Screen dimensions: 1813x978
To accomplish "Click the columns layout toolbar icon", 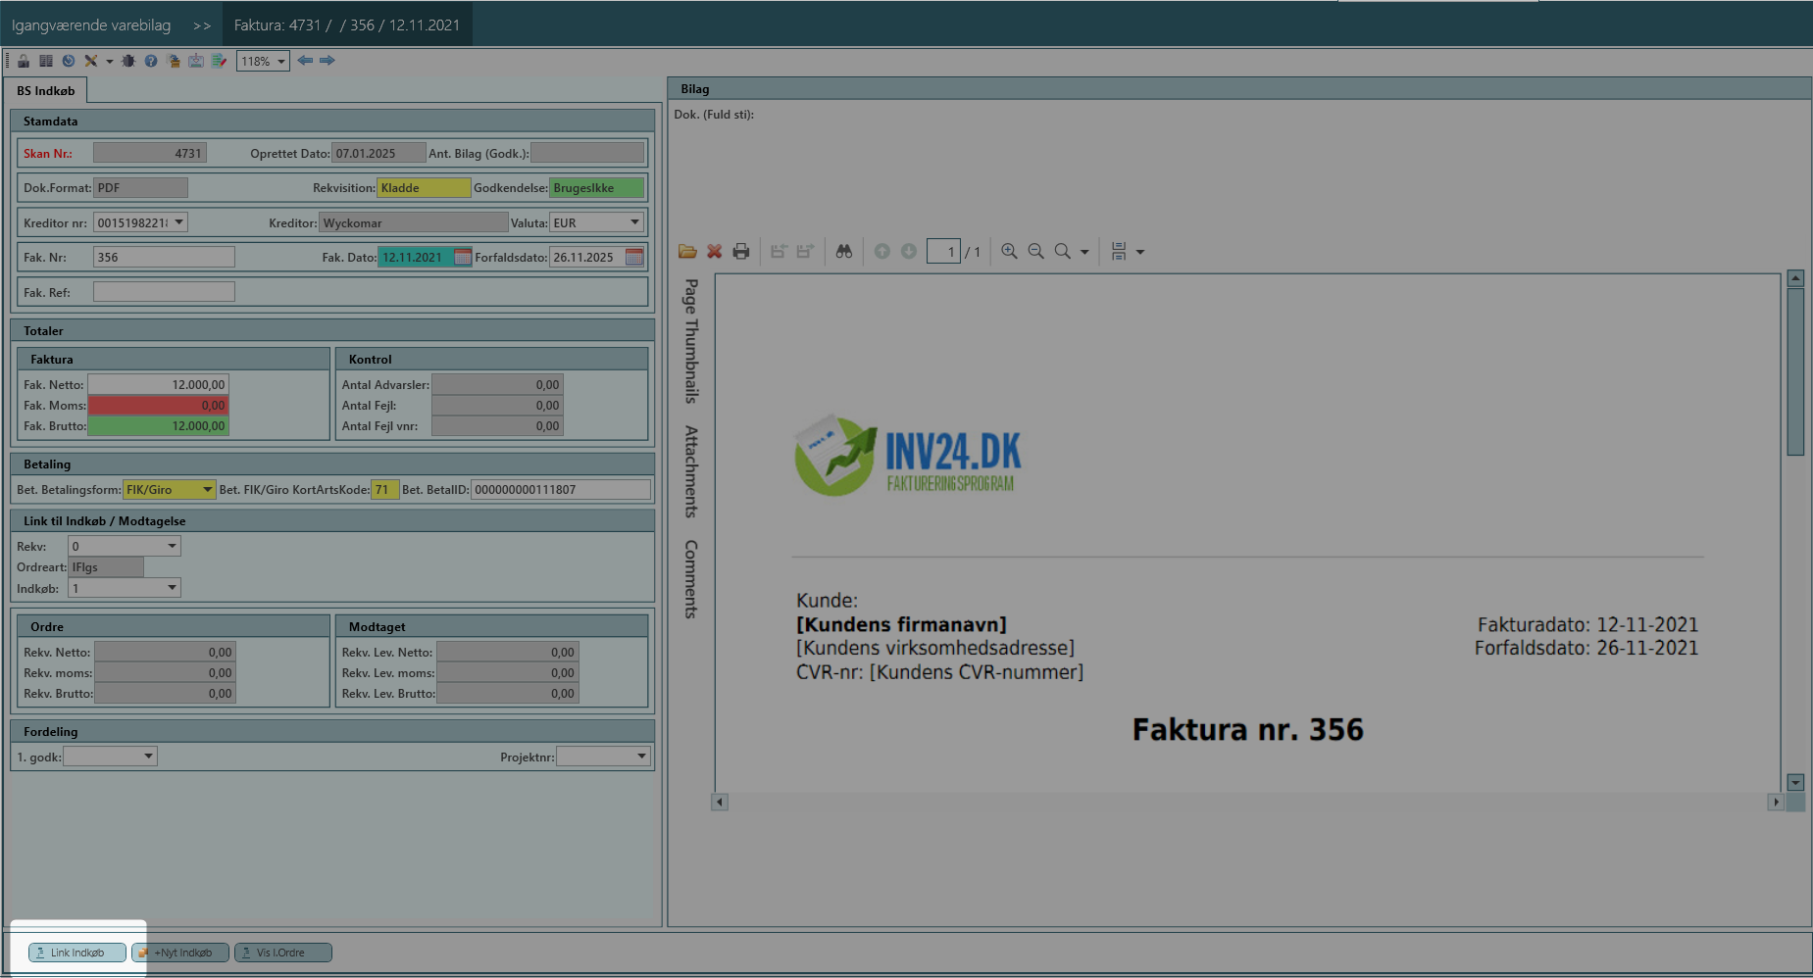I will pos(46,61).
